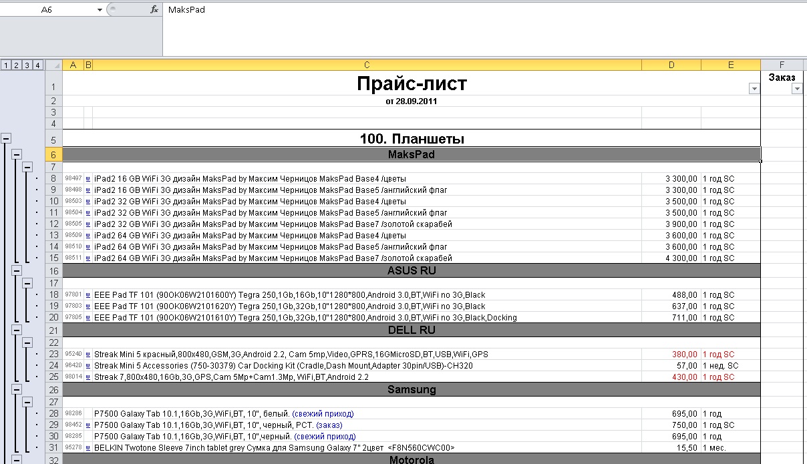Image resolution: width=807 pixels, height=464 pixels.
Task: Collapse the Samsung group at row 26
Action: click(17, 389)
